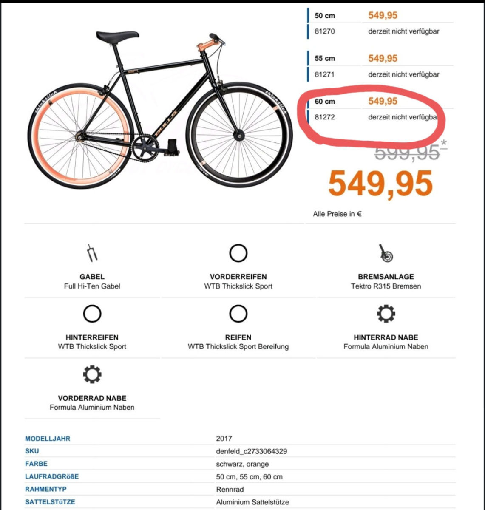Click the circle icon above REIFEN

coord(238,314)
